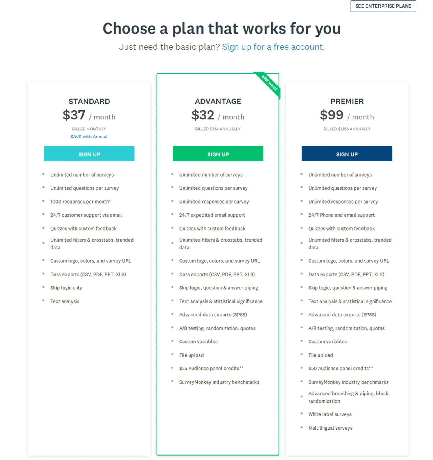Screen dimensions: 433x460
Task: Click SAVE with Annual link
Action: pos(89,137)
